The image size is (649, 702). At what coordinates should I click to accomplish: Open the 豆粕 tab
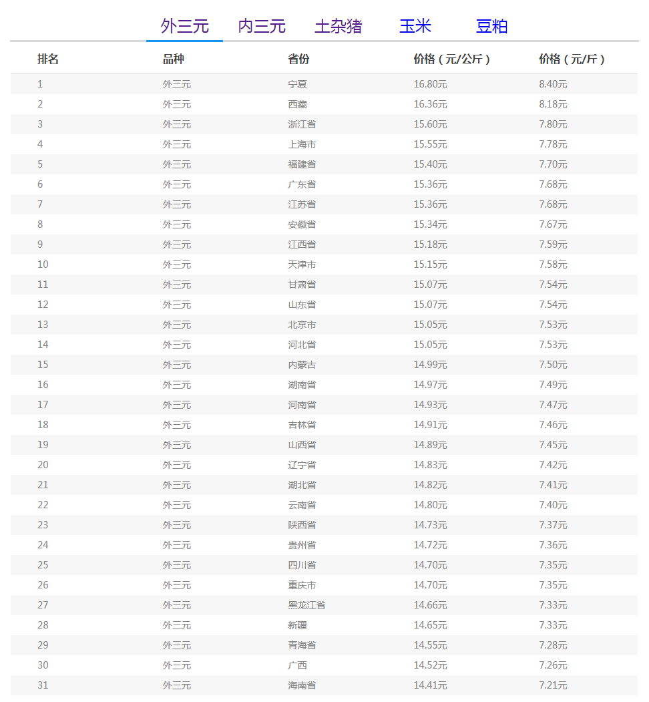coord(492,26)
